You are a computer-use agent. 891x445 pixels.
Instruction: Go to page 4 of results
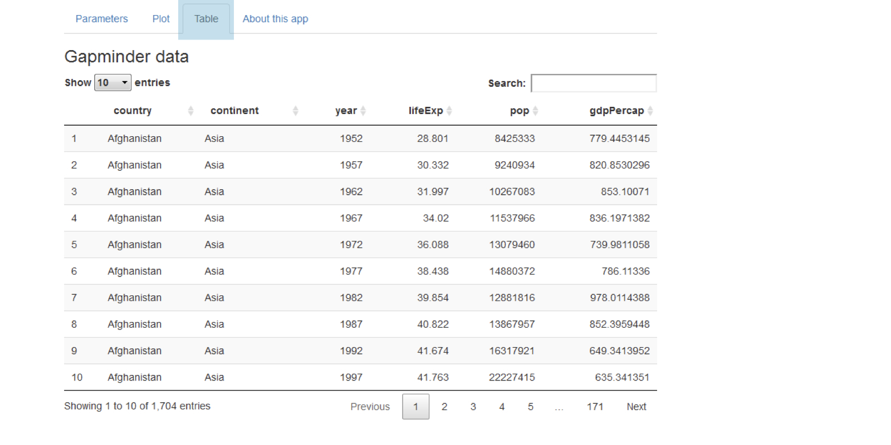502,407
